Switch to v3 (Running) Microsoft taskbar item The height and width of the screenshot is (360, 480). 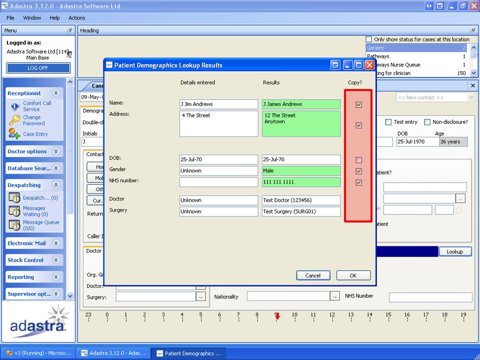tap(38, 353)
